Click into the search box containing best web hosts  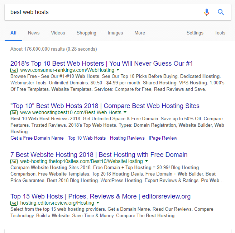coord(104,12)
